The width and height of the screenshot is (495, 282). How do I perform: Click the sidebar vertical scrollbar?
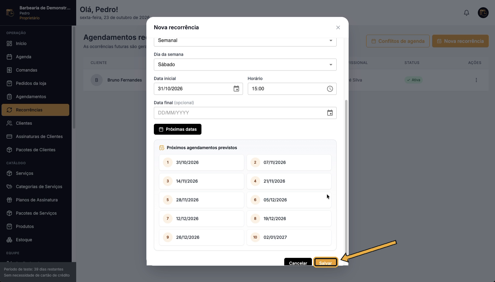tap(74, 78)
